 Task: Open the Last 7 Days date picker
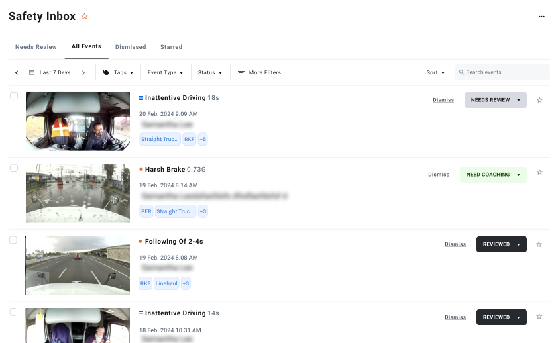click(x=55, y=72)
